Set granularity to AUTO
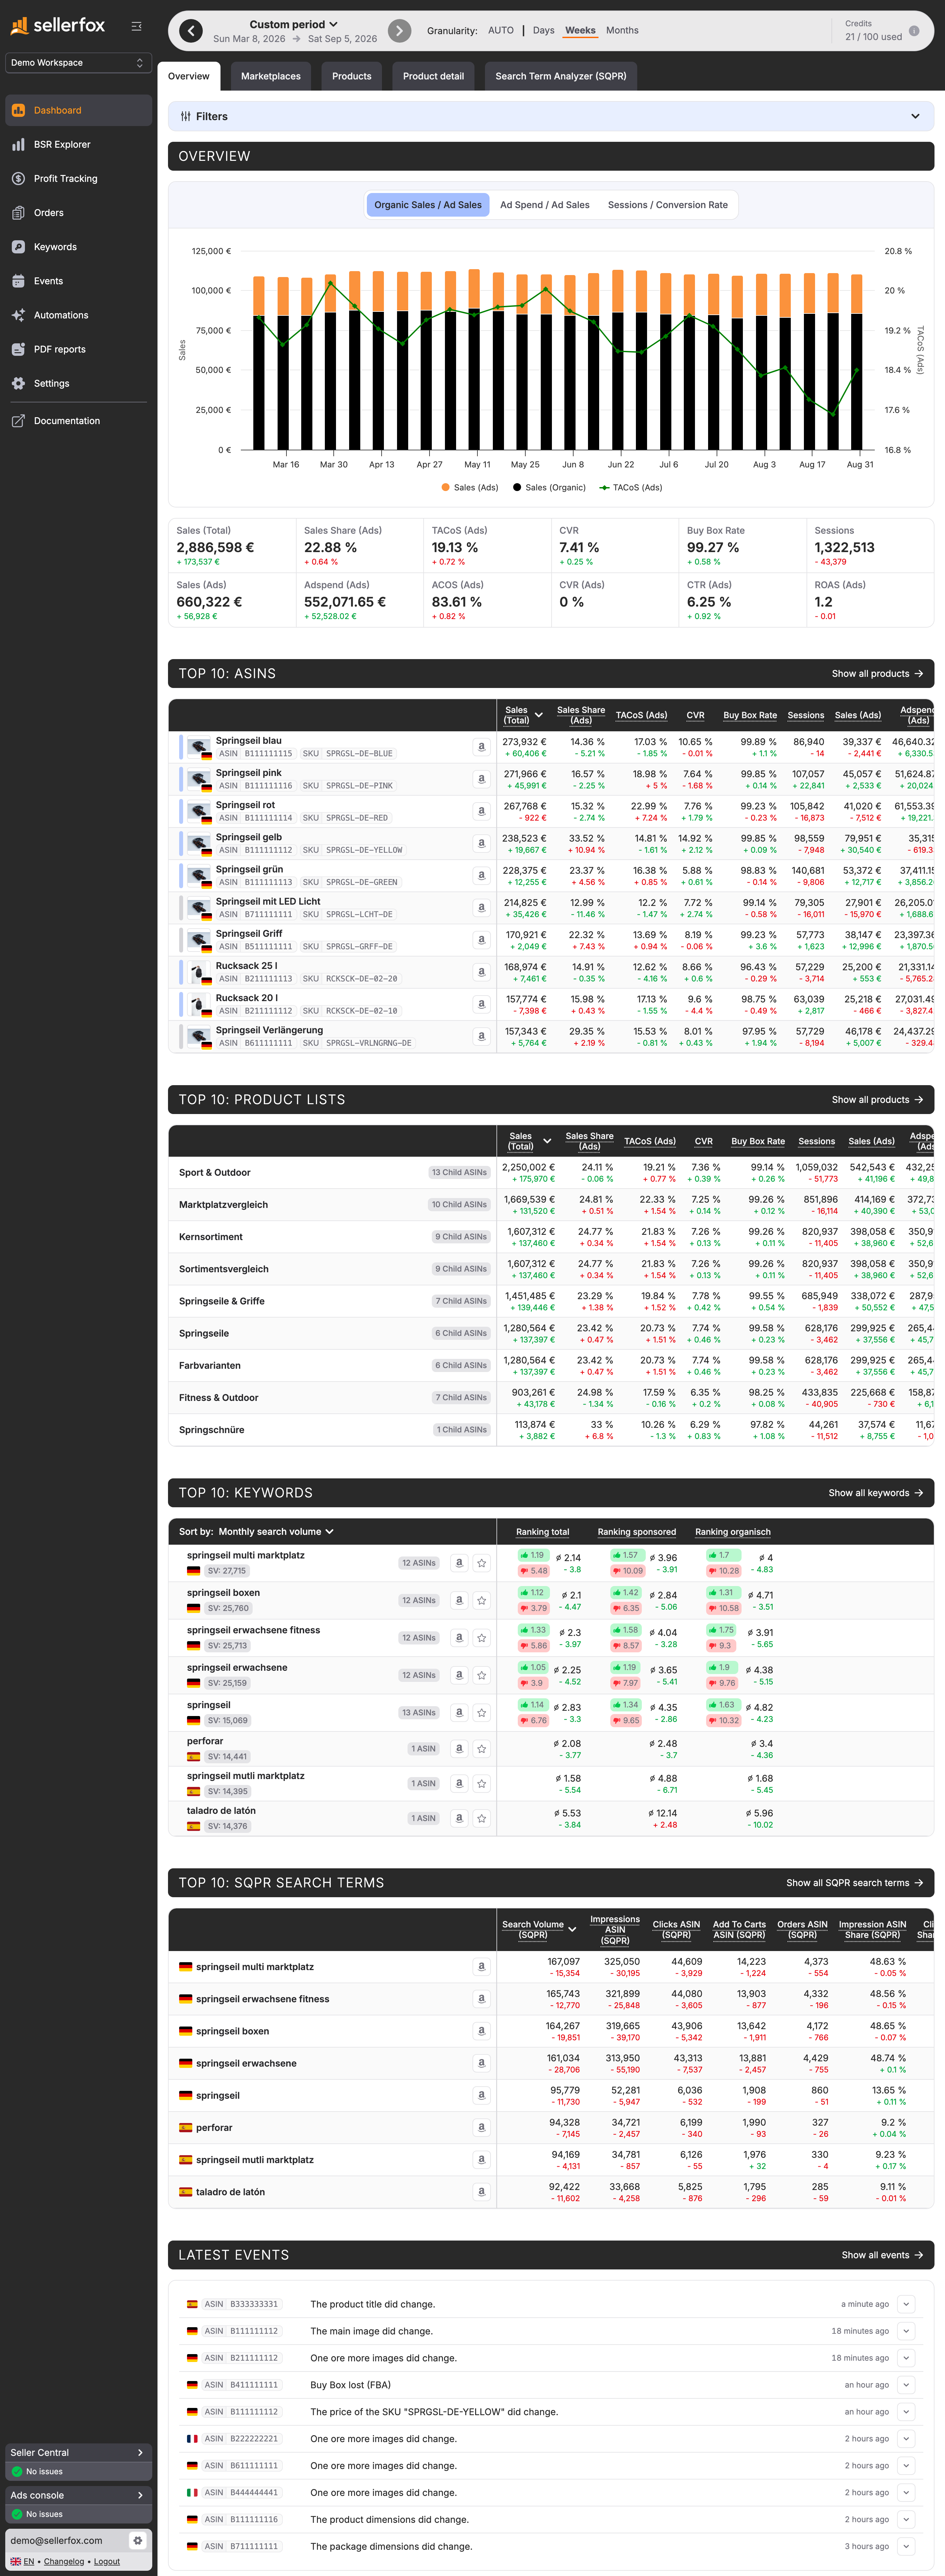This screenshot has height=2576, width=945. 501,31
